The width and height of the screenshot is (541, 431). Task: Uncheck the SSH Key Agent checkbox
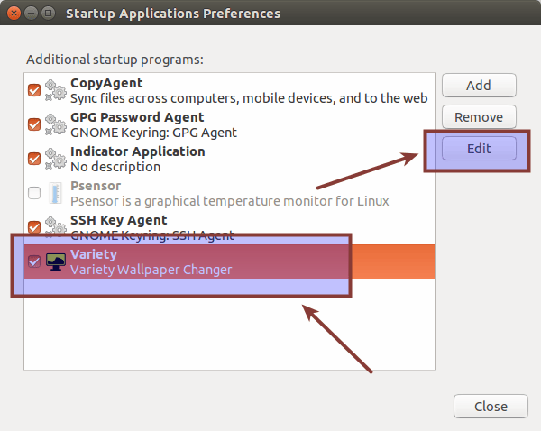click(34, 226)
